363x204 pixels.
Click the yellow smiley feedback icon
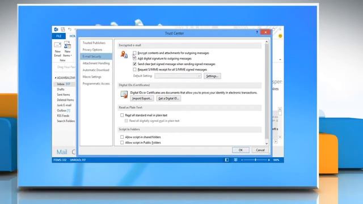280,36
